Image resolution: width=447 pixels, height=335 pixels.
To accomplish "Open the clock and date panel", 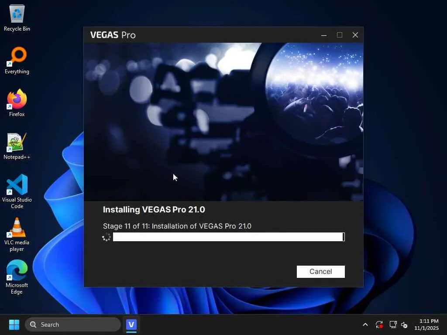I will tap(427, 325).
